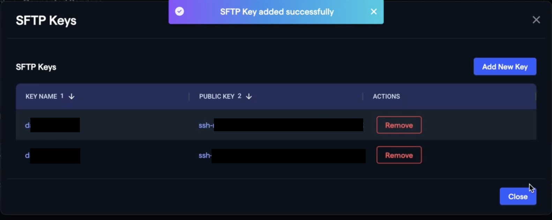Click the SFTP Keys dialog title
This screenshot has width=552, height=220.
46,20
